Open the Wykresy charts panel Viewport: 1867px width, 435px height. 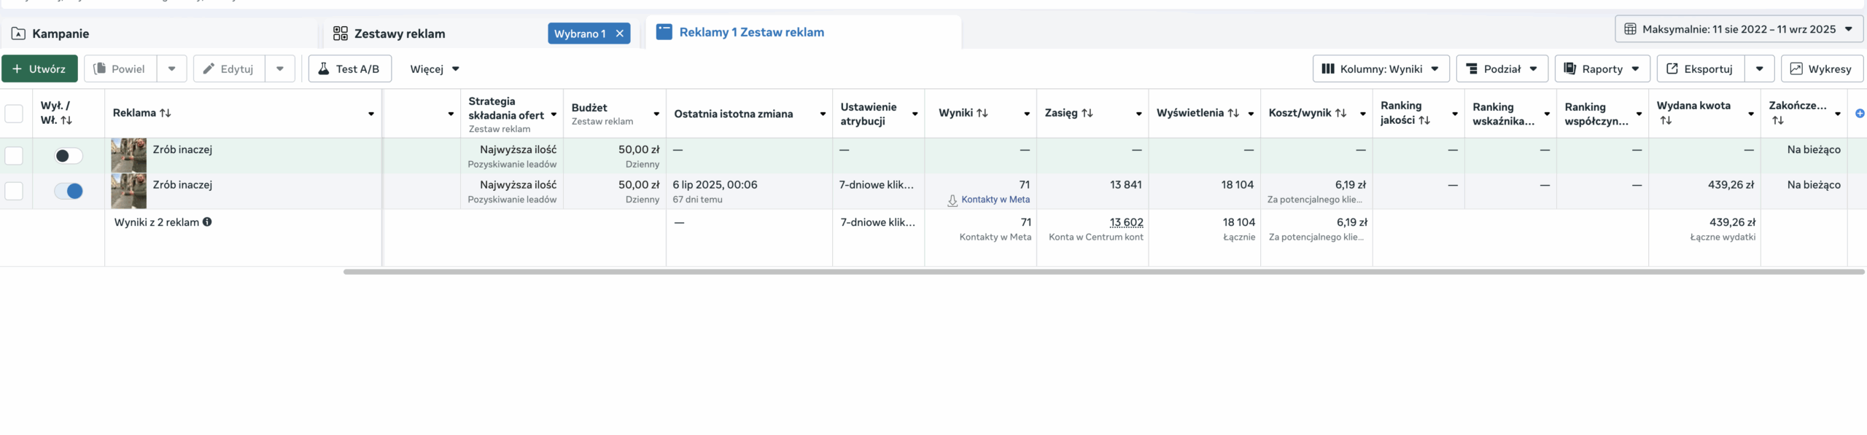1821,68
